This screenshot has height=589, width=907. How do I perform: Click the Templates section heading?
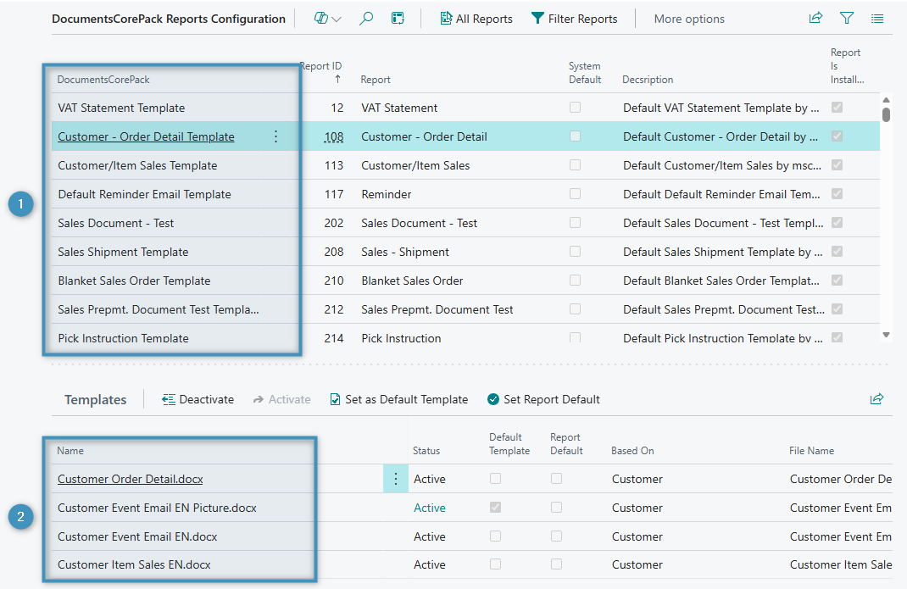pyautogui.click(x=96, y=400)
